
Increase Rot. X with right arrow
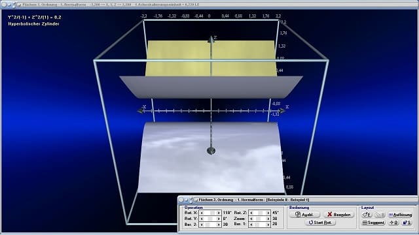(x=219, y=213)
